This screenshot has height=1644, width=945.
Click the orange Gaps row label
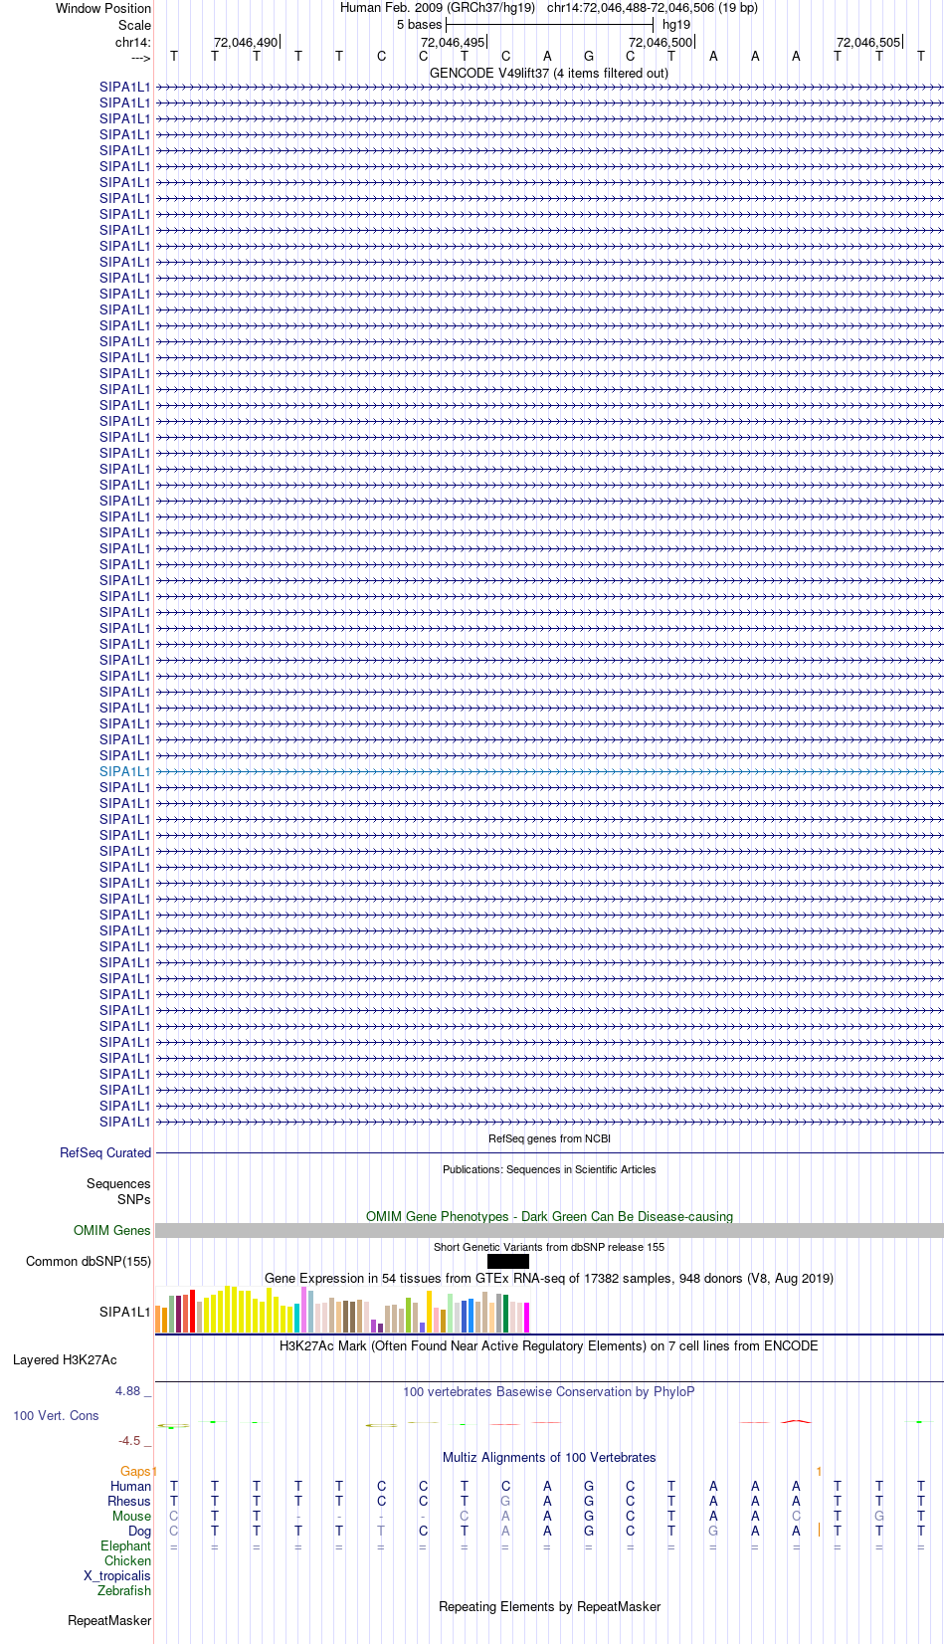coord(135,1472)
